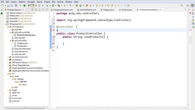Click the red error annotation in overview ruler
Viewport: 195px width, 110px height.
tap(190, 30)
